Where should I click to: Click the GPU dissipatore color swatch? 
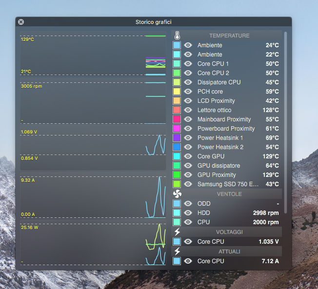(x=177, y=166)
